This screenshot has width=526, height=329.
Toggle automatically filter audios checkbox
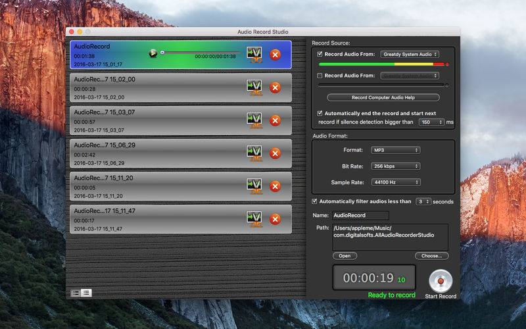point(314,201)
